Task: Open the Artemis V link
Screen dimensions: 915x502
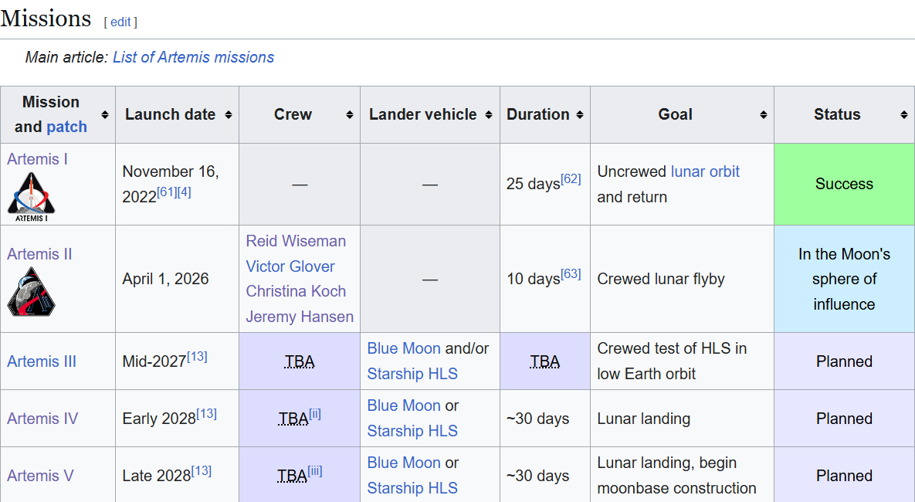Action: click(40, 476)
